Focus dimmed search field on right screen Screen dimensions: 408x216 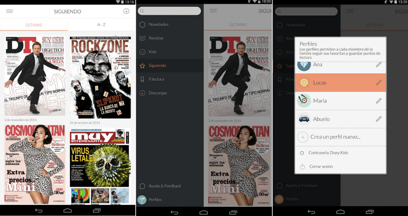click(x=306, y=12)
